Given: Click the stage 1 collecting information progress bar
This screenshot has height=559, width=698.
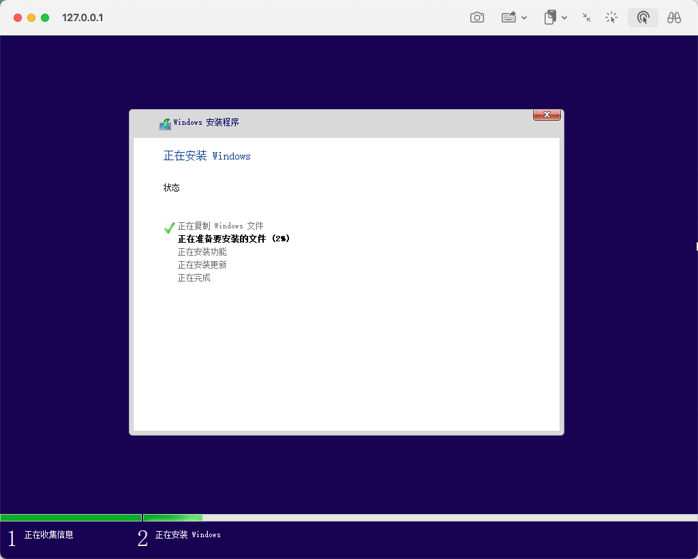Looking at the screenshot, I should click(x=71, y=518).
